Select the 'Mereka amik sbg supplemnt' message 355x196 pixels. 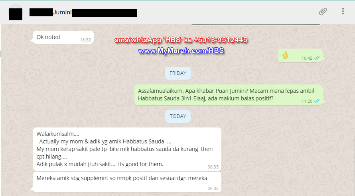127,182
